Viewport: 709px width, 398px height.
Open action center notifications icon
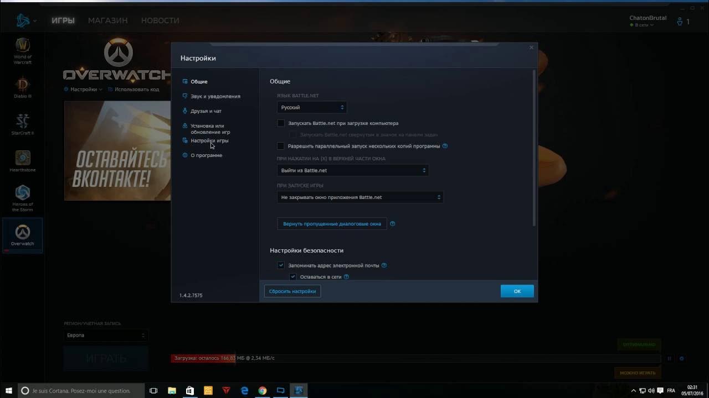click(660, 390)
